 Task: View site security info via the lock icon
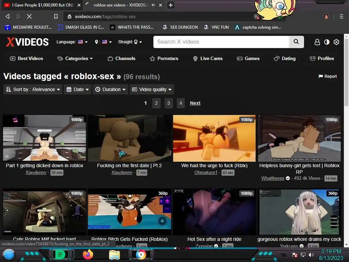click(70, 16)
